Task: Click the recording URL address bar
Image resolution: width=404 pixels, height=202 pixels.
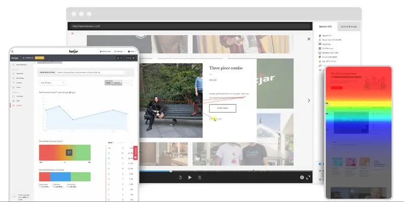Action: pos(190,26)
